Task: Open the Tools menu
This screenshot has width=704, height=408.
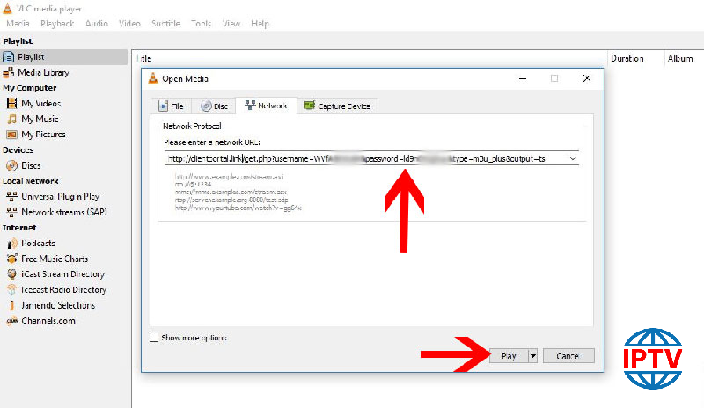Action: (201, 23)
